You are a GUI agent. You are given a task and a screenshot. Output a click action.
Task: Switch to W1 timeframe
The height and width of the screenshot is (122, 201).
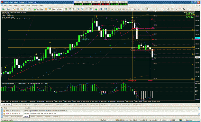139,9
